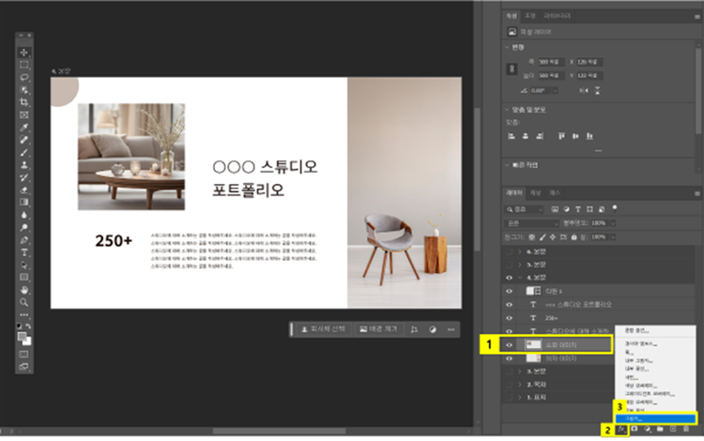Image resolution: width=704 pixels, height=441 pixels.
Task: Select the Zoom tool
Action: point(24,303)
